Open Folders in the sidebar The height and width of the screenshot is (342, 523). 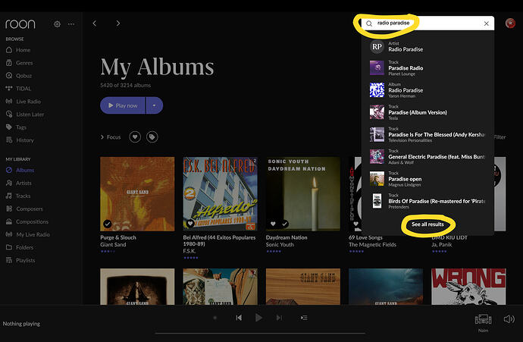pyautogui.click(x=20, y=247)
